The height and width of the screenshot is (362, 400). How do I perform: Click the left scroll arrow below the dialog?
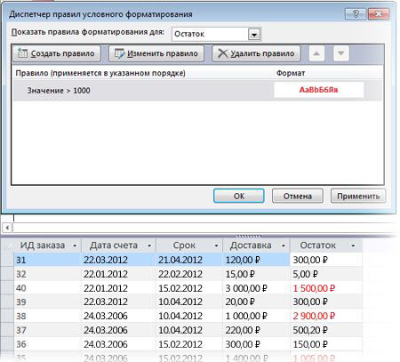(x=7, y=228)
